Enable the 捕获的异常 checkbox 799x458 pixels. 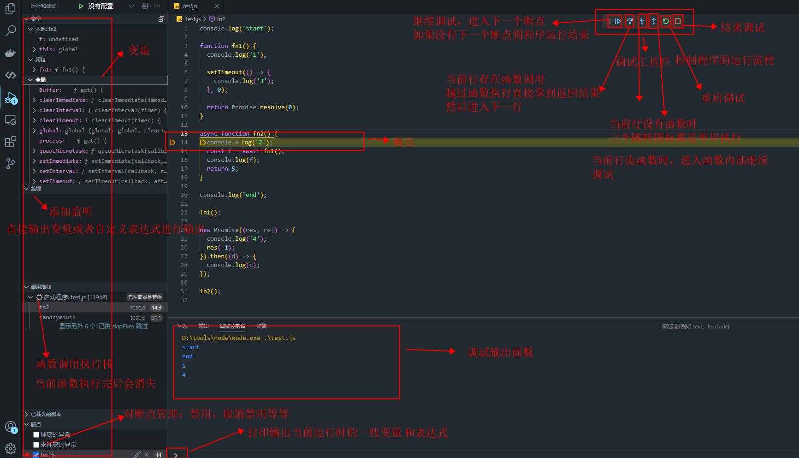tap(36, 434)
